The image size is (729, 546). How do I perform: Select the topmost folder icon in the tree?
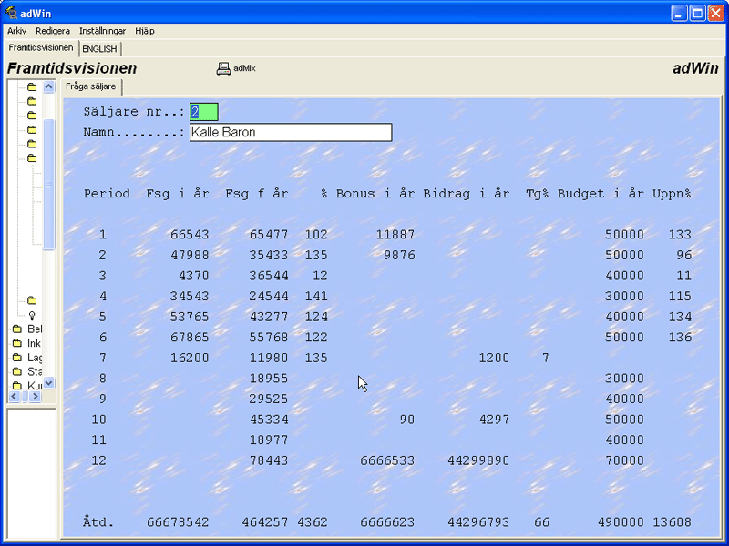coord(32,86)
